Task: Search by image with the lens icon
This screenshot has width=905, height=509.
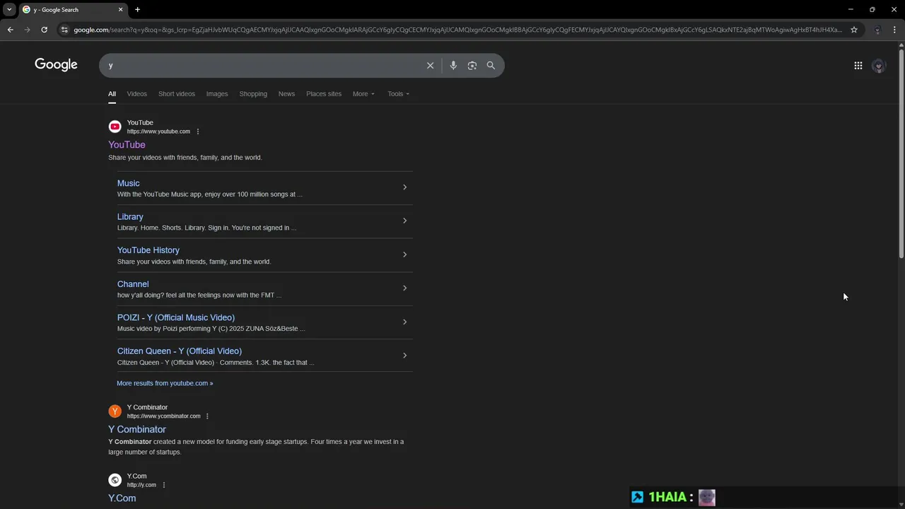Action: tap(472, 66)
